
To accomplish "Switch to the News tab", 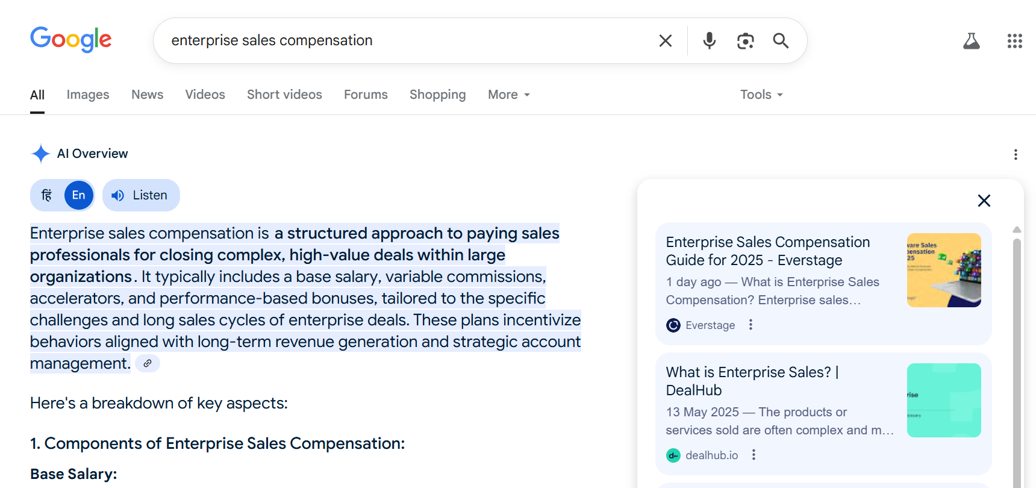I will coord(148,95).
